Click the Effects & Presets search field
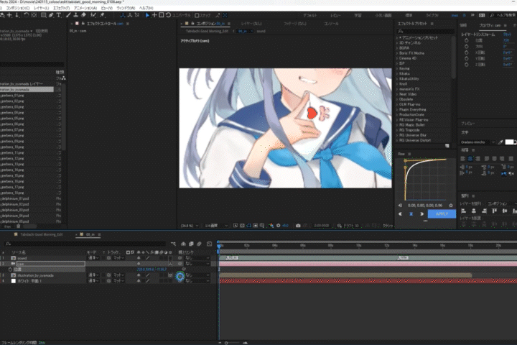 (425, 31)
